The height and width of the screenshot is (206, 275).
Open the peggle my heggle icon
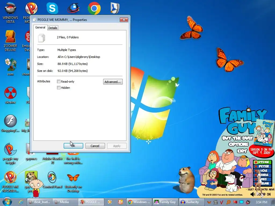coord(10,154)
